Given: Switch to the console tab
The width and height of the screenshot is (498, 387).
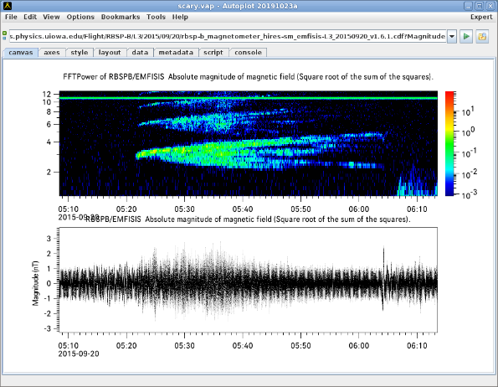Looking at the screenshot, I should coord(248,53).
